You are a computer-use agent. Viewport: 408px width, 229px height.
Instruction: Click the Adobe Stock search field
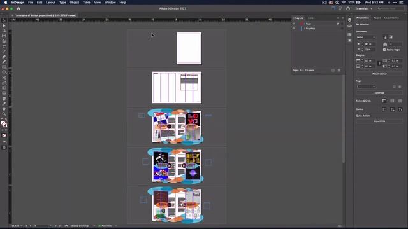(390, 8)
